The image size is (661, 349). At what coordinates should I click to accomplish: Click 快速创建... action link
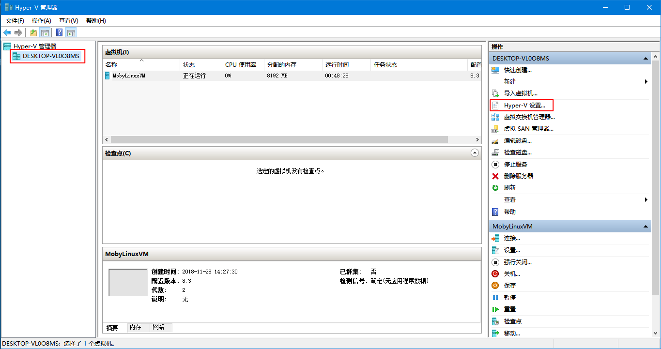[518, 70]
